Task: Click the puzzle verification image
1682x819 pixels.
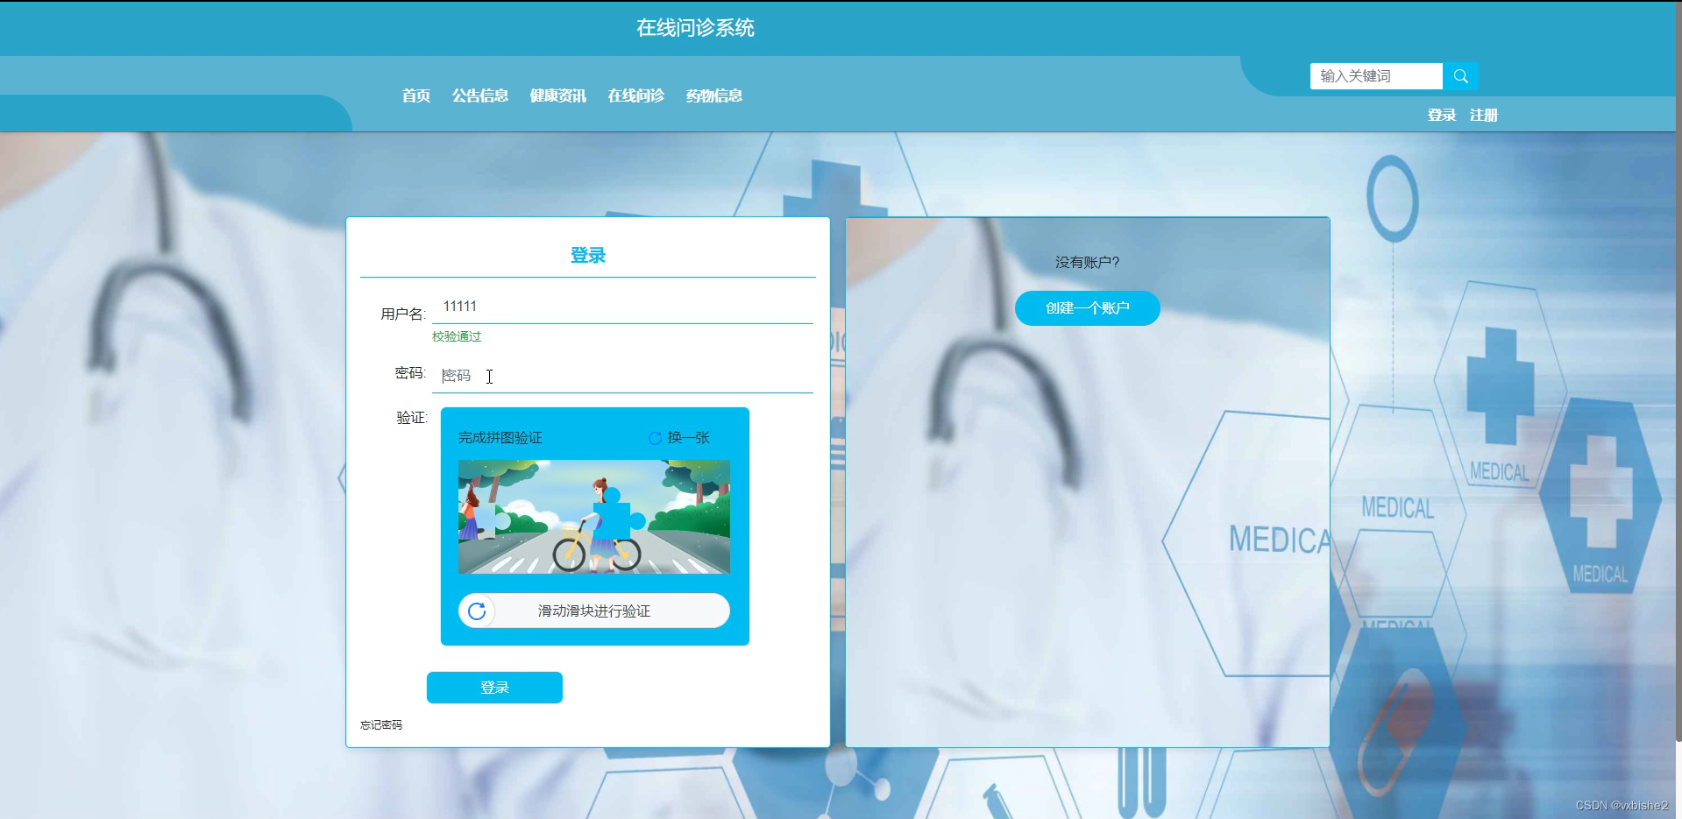Action: [594, 517]
